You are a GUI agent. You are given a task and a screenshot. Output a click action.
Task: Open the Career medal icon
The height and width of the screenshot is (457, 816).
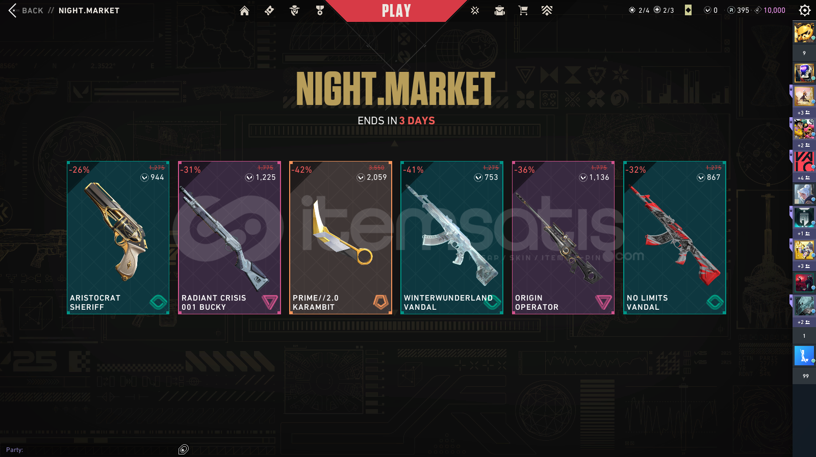320,11
